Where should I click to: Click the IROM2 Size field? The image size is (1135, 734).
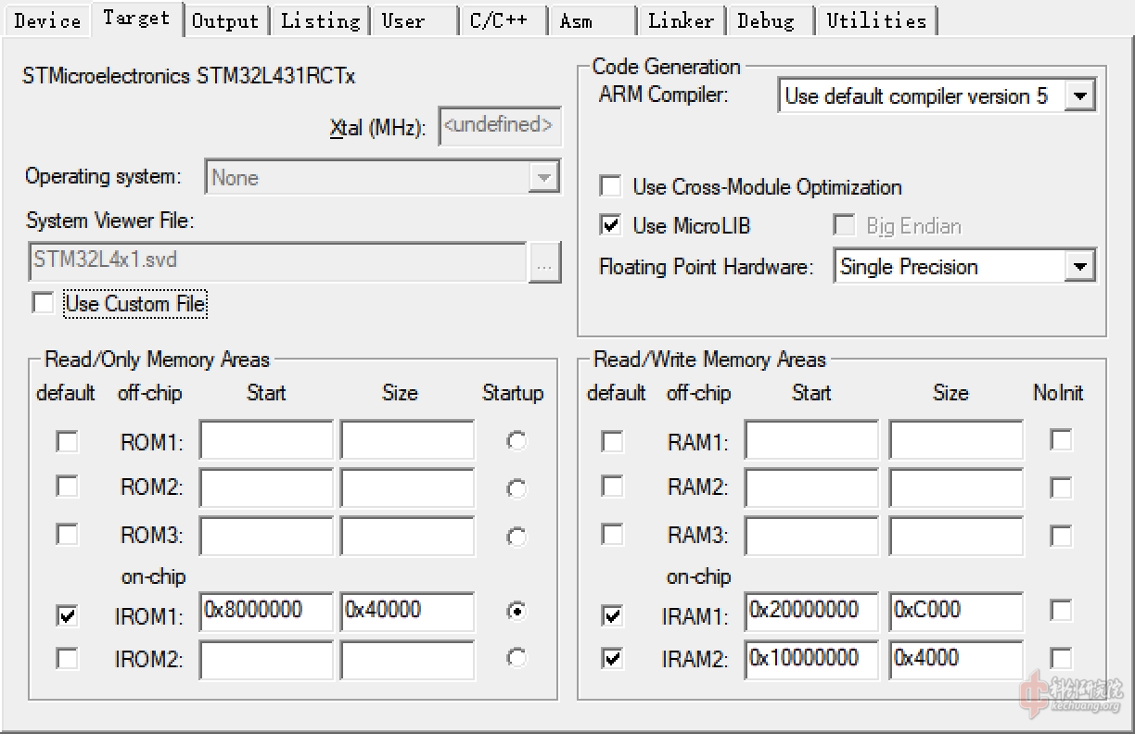click(x=407, y=660)
